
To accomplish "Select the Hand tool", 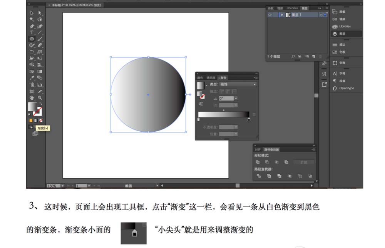I will pos(32,98).
